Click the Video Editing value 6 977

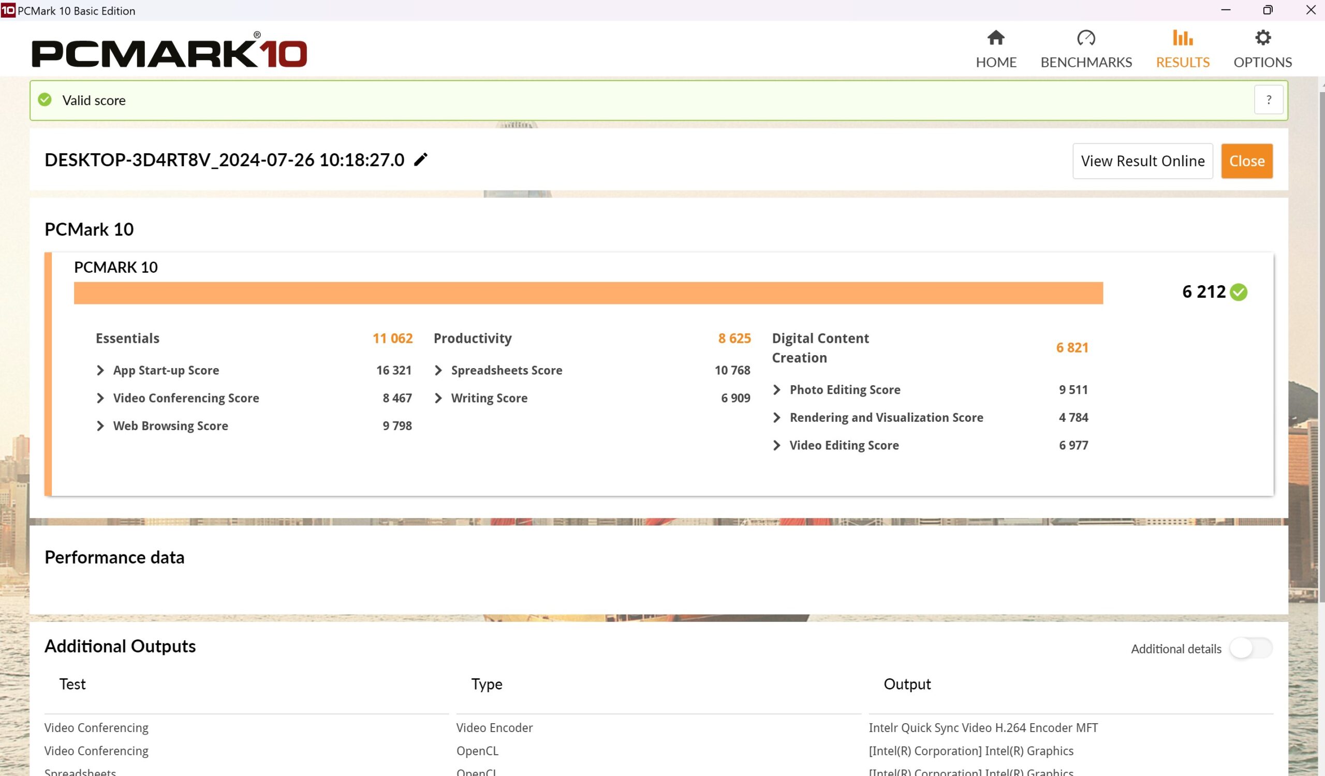[x=1073, y=446]
